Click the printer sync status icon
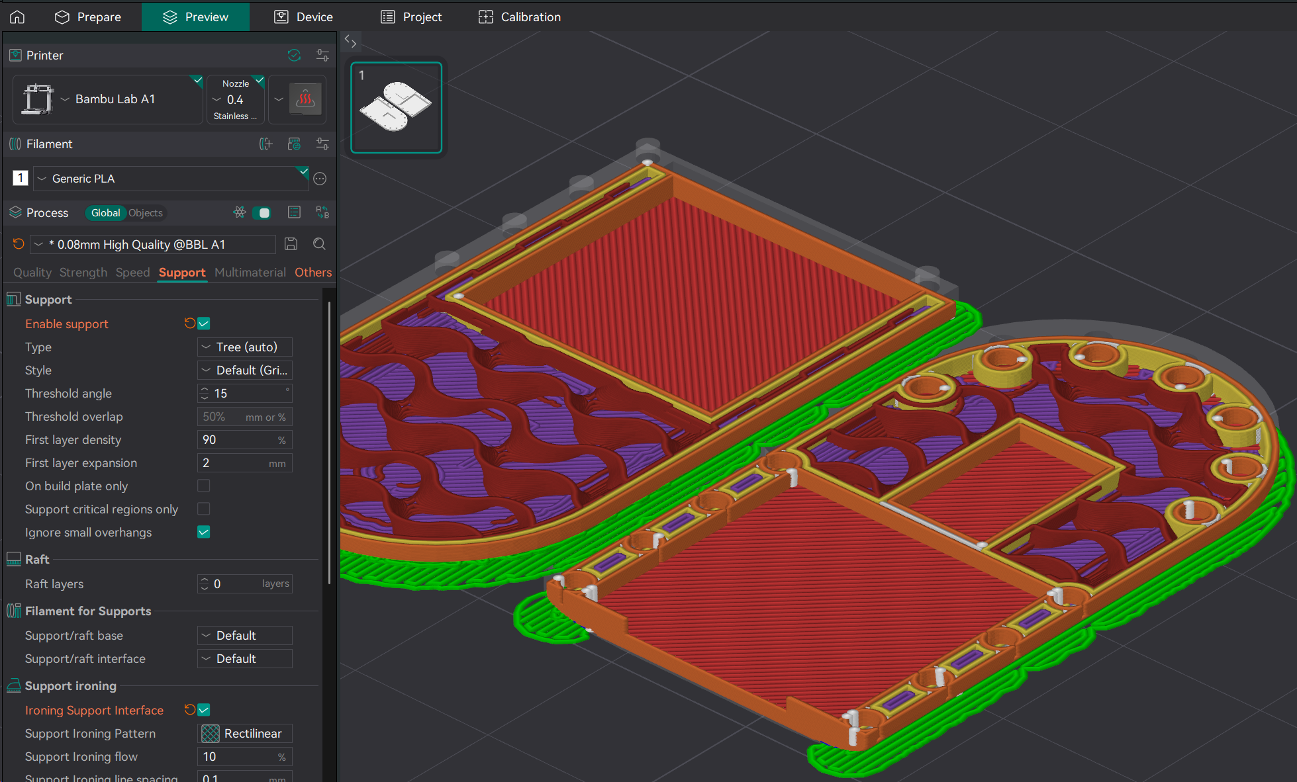 click(x=294, y=55)
